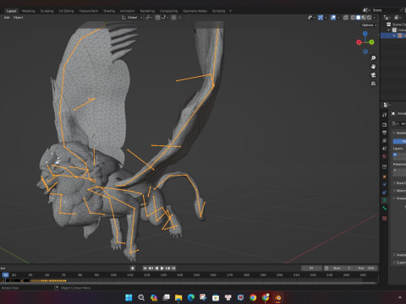Open the Scripting workspace tab
Viewport: 406px width, 304px height.
(218, 11)
